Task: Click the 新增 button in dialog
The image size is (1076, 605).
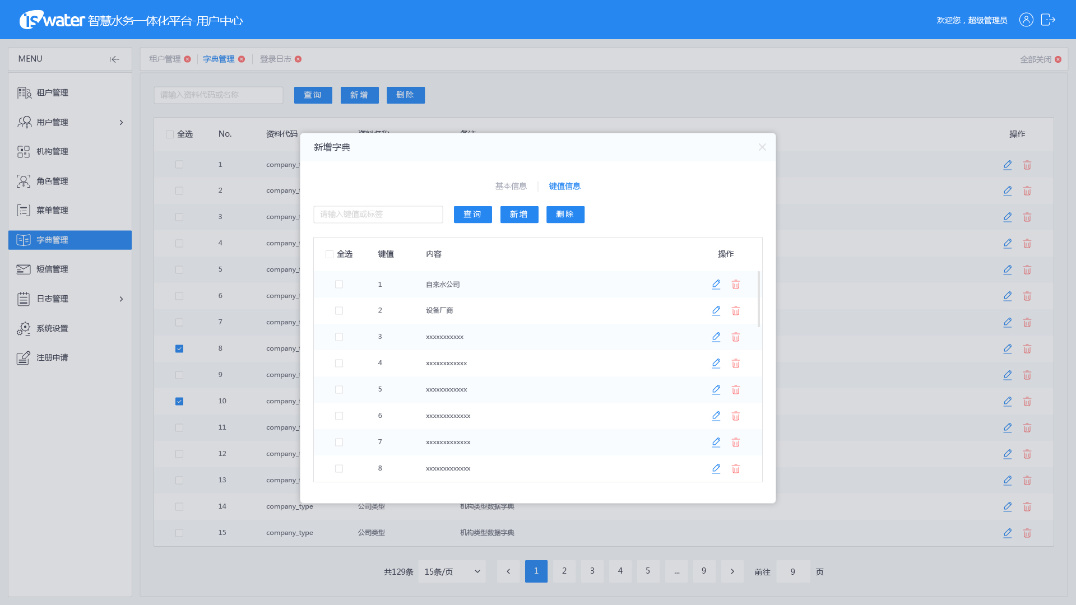Action: coord(519,215)
